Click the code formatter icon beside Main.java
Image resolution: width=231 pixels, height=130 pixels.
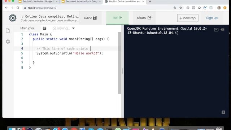click(44, 28)
